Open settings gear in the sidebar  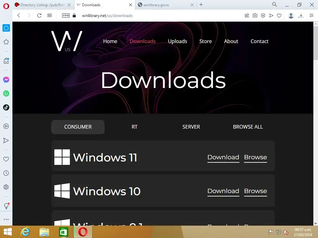tap(6, 187)
